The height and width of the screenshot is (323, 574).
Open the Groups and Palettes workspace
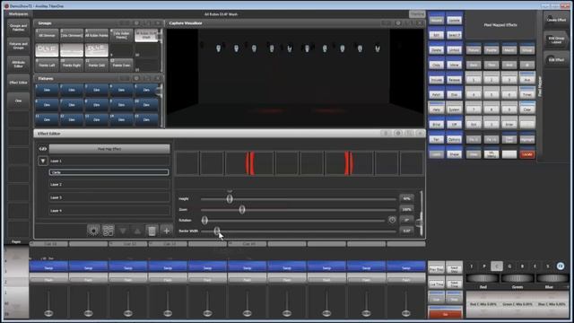click(x=18, y=28)
